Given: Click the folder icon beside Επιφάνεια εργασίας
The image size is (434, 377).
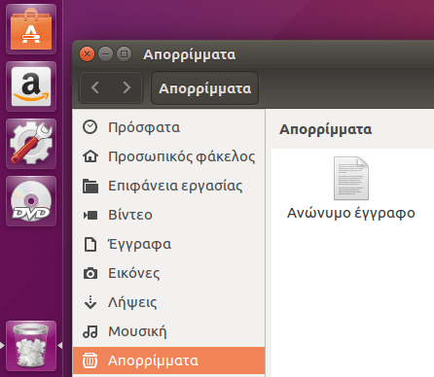Looking at the screenshot, I should [90, 186].
